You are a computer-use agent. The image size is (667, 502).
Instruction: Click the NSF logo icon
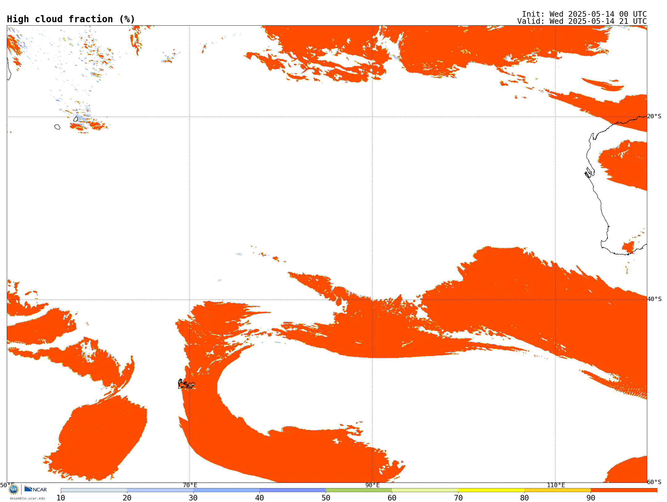(x=14, y=489)
